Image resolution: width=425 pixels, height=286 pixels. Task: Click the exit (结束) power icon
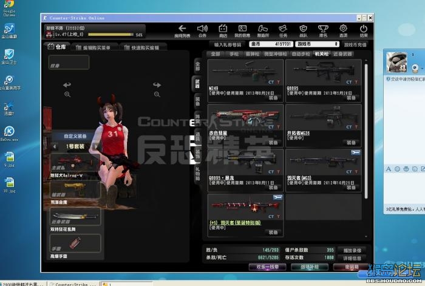(x=364, y=31)
